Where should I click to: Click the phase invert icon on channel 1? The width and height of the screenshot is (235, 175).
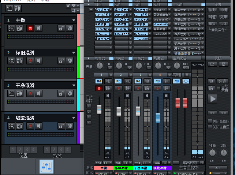tap(110, 68)
